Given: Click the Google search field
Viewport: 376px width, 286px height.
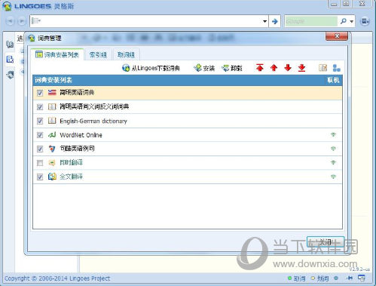Looking at the screenshot, I should pos(311,21).
